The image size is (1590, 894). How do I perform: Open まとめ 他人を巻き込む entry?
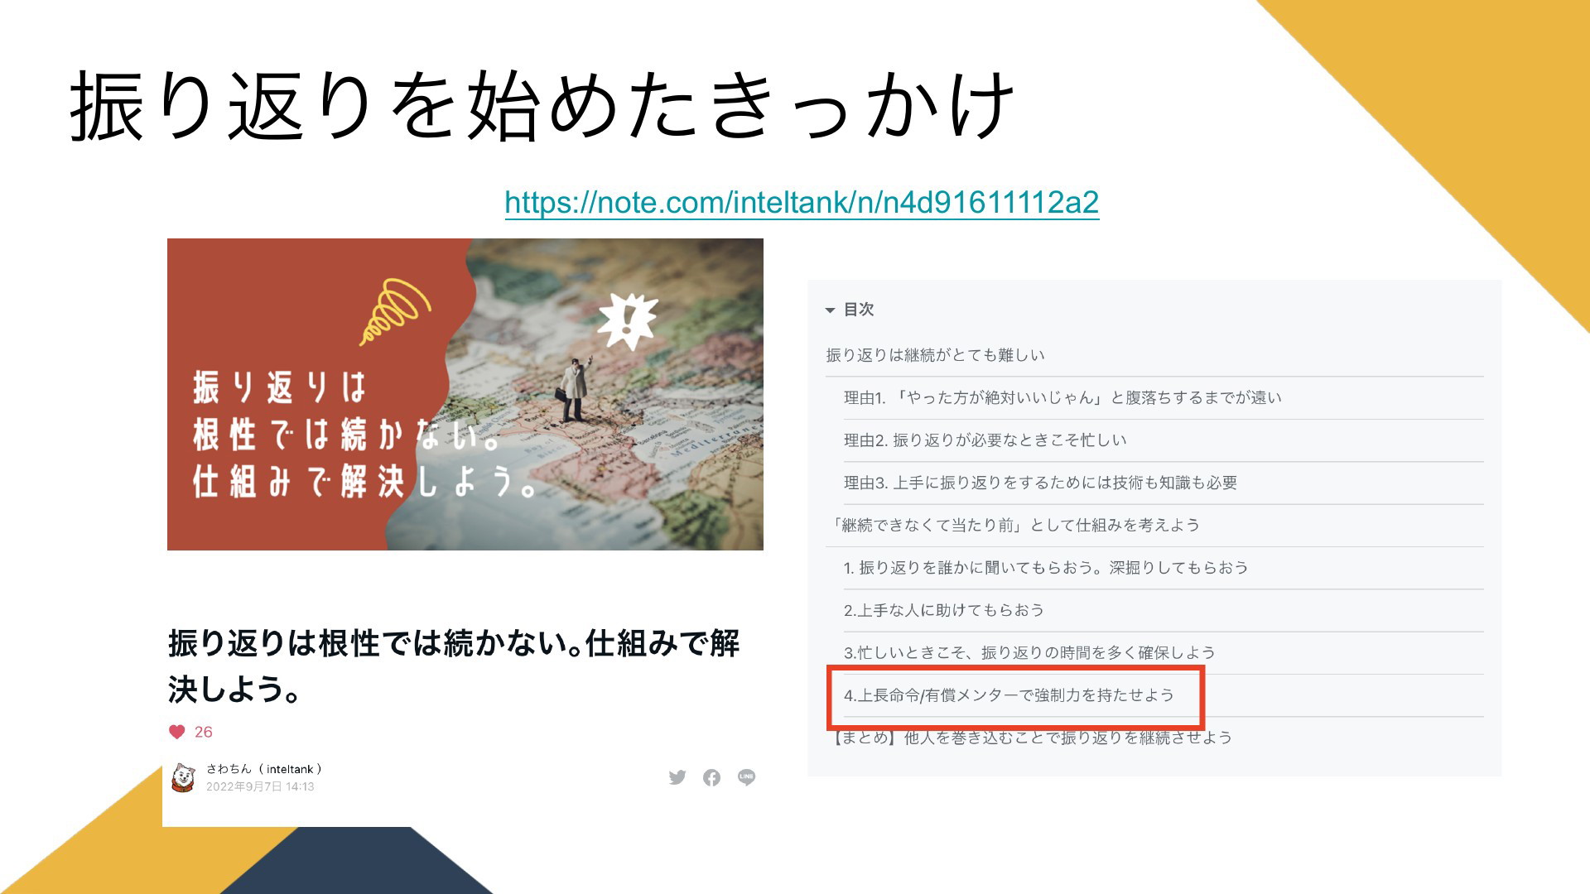[1030, 738]
